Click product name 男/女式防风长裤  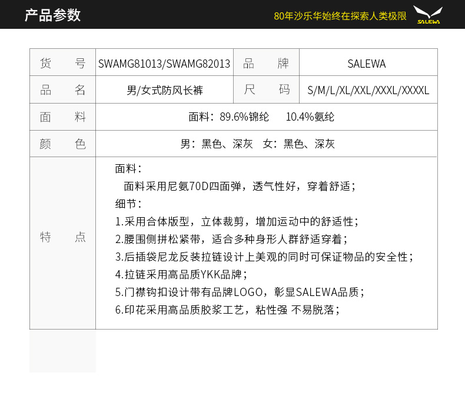click(x=165, y=90)
